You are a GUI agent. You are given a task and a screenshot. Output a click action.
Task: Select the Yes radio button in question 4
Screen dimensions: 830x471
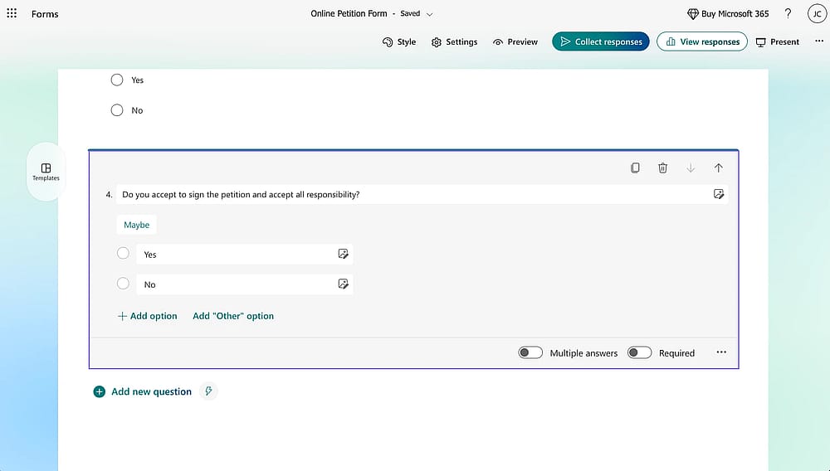point(123,253)
